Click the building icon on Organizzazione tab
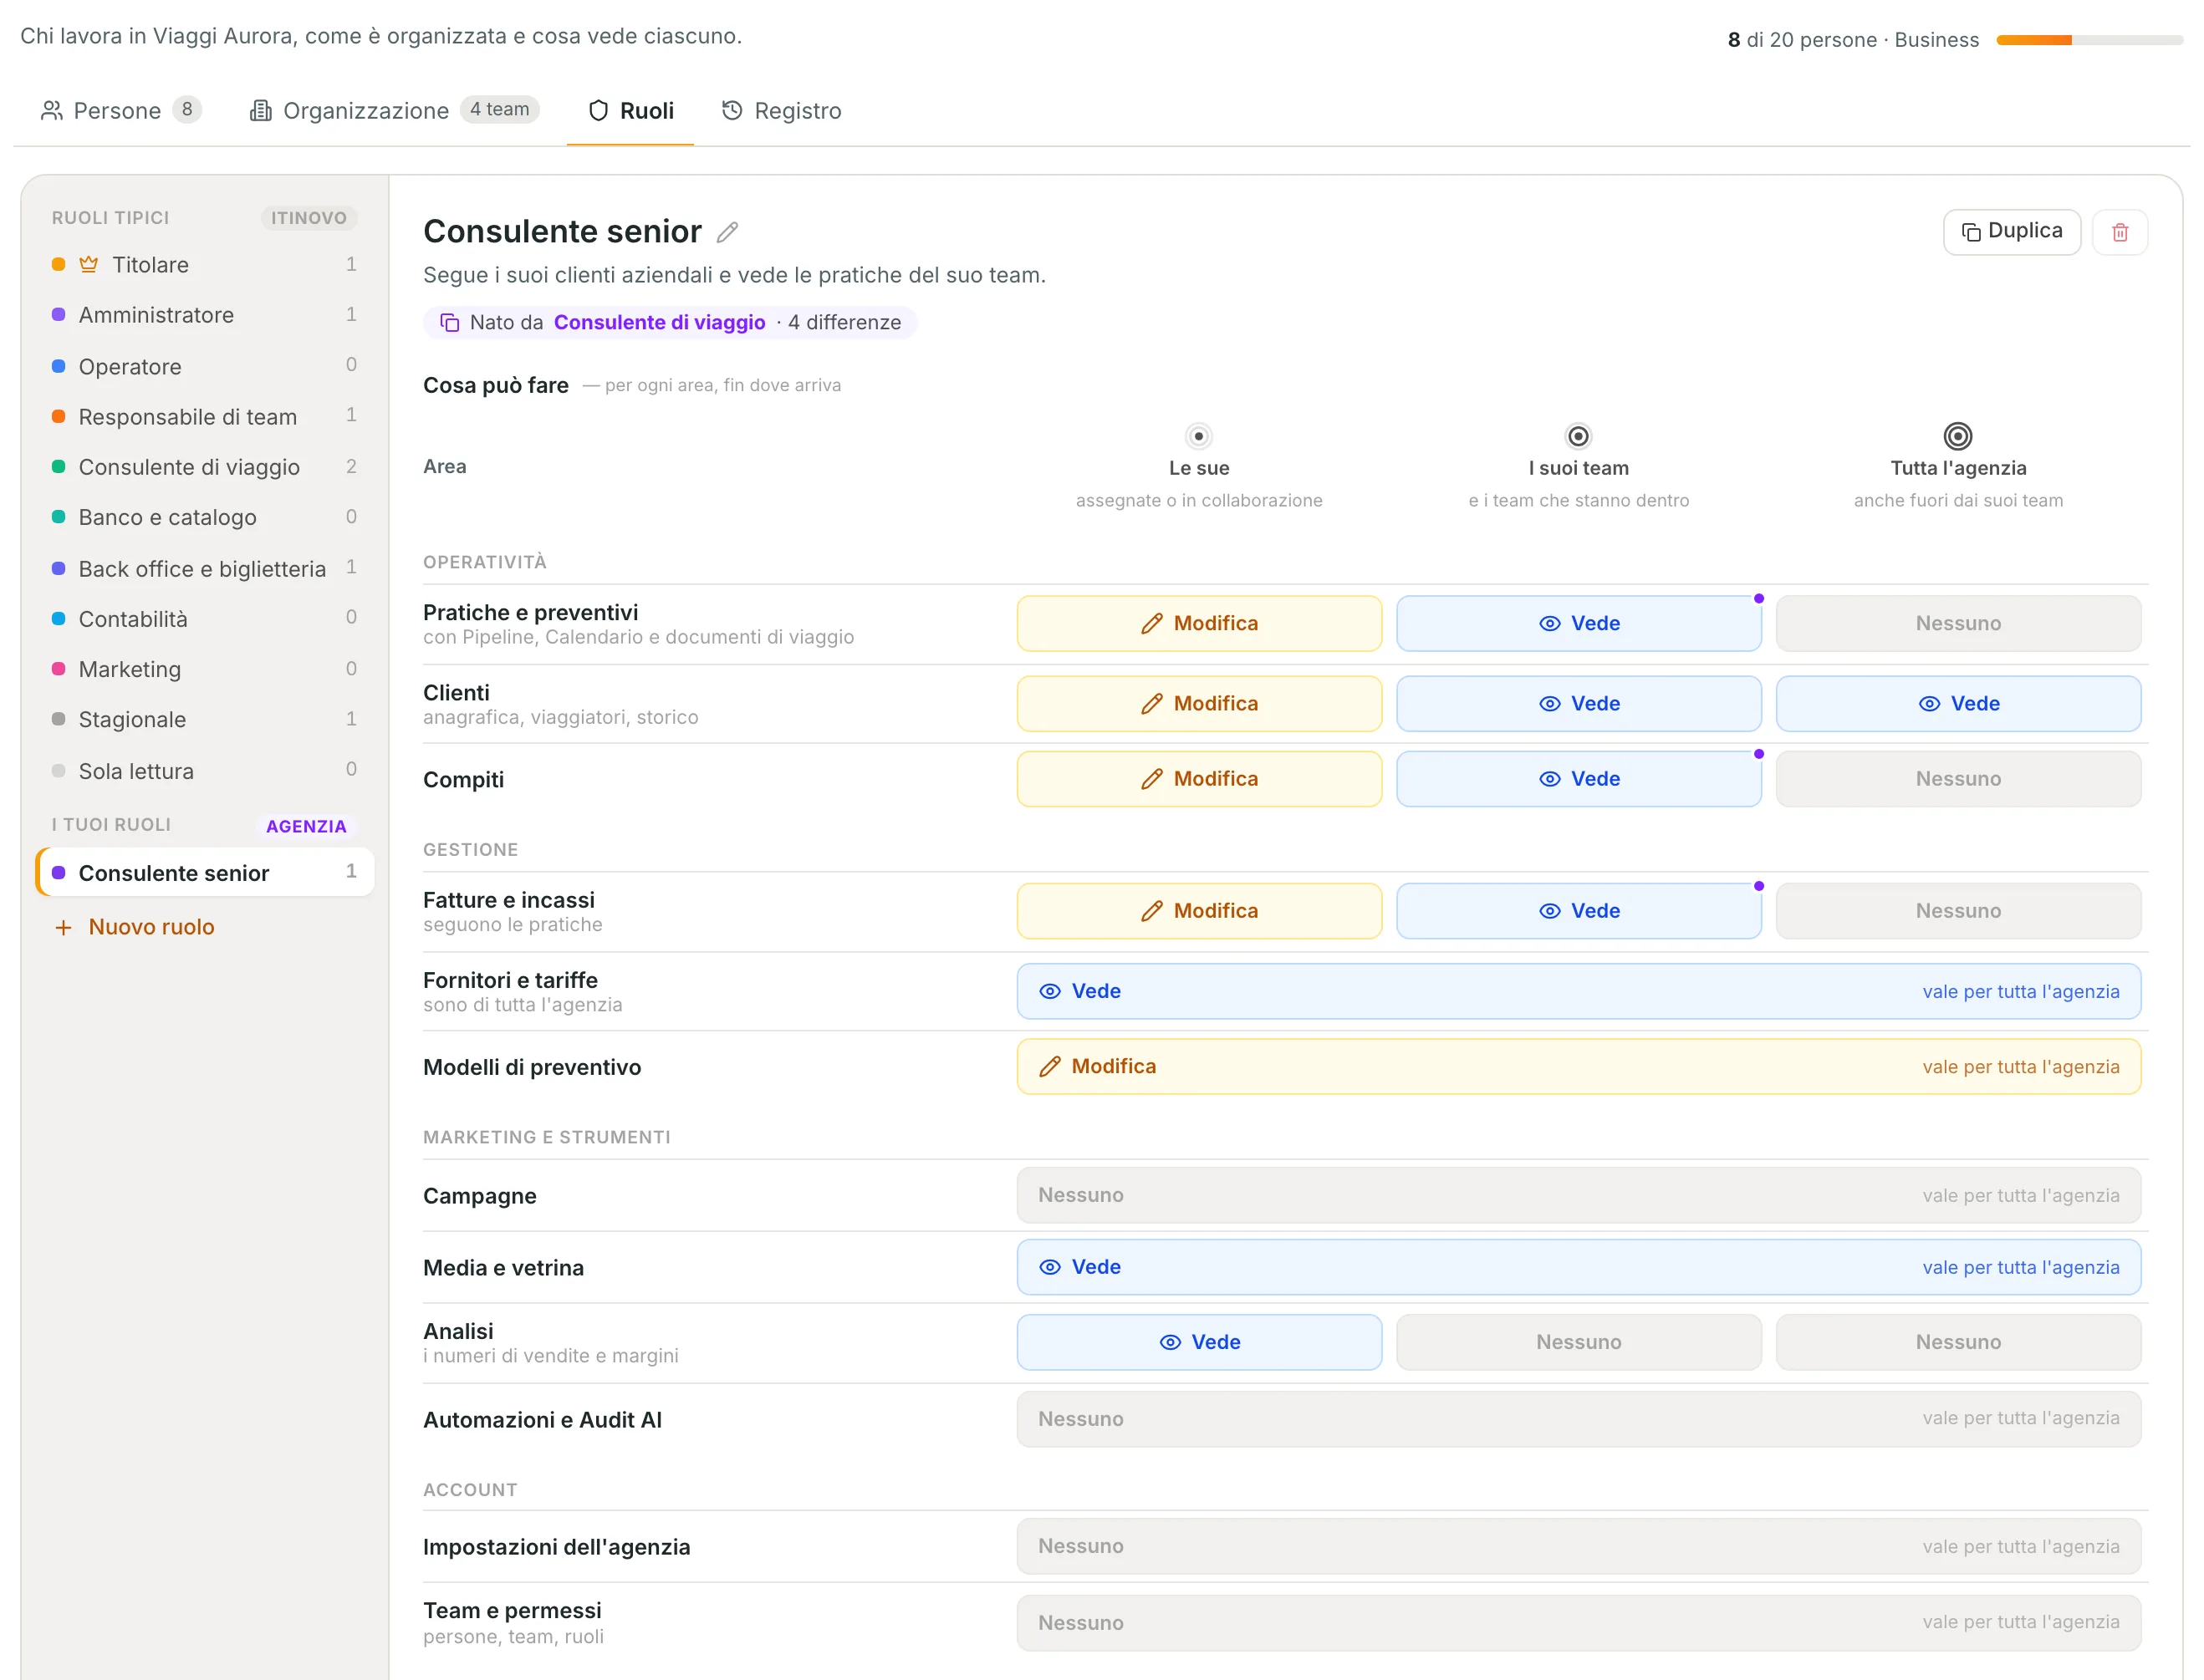Image resolution: width=2204 pixels, height=1680 pixels. pos(260,110)
